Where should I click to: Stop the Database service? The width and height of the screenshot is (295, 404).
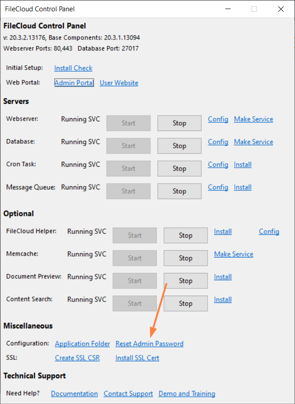coord(179,146)
